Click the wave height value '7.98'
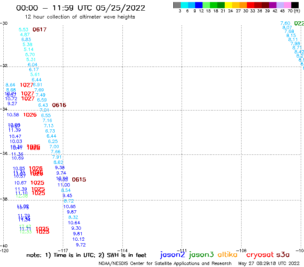Viewport: 304px width, 267px height. click(x=295, y=44)
